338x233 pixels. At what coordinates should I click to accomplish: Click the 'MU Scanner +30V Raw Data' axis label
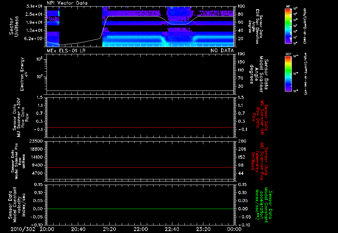tap(20, 117)
